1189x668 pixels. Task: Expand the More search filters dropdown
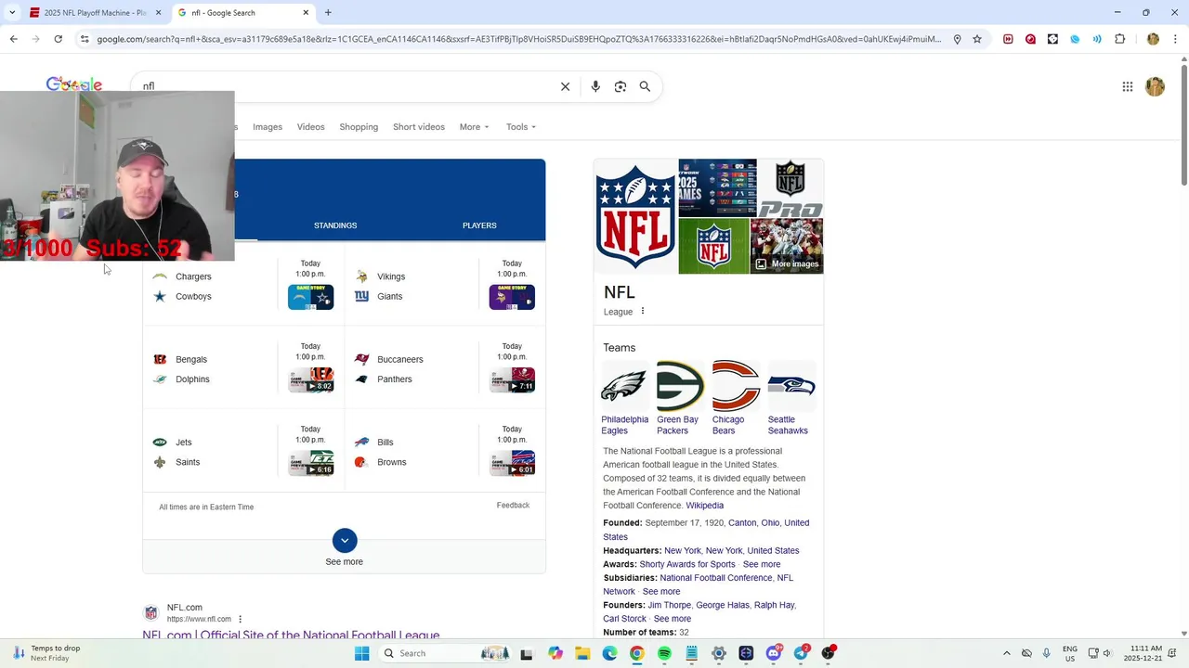pyautogui.click(x=474, y=127)
